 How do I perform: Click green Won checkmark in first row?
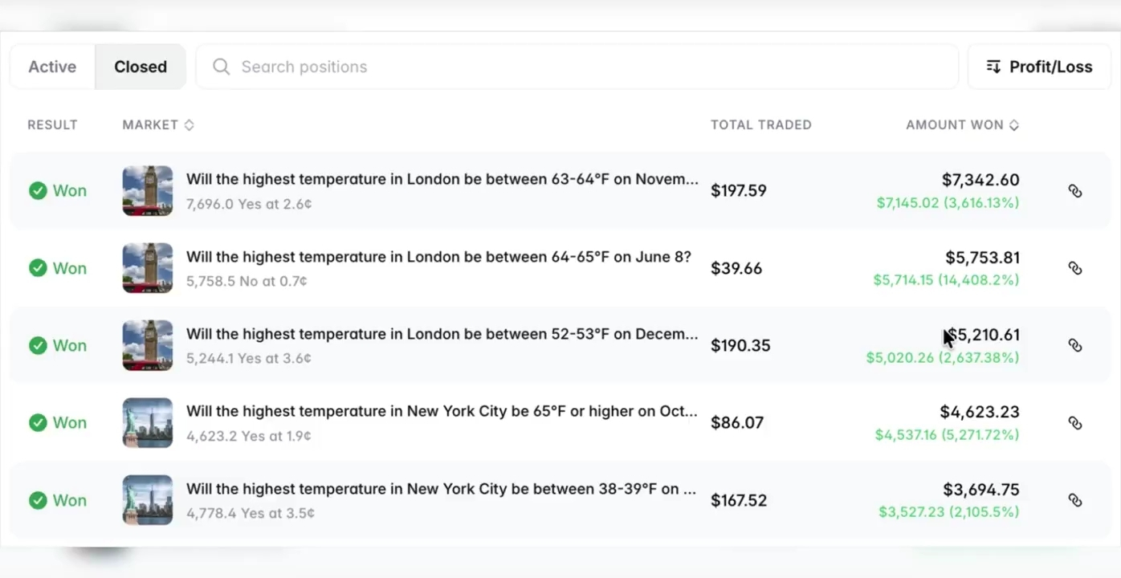[38, 191]
